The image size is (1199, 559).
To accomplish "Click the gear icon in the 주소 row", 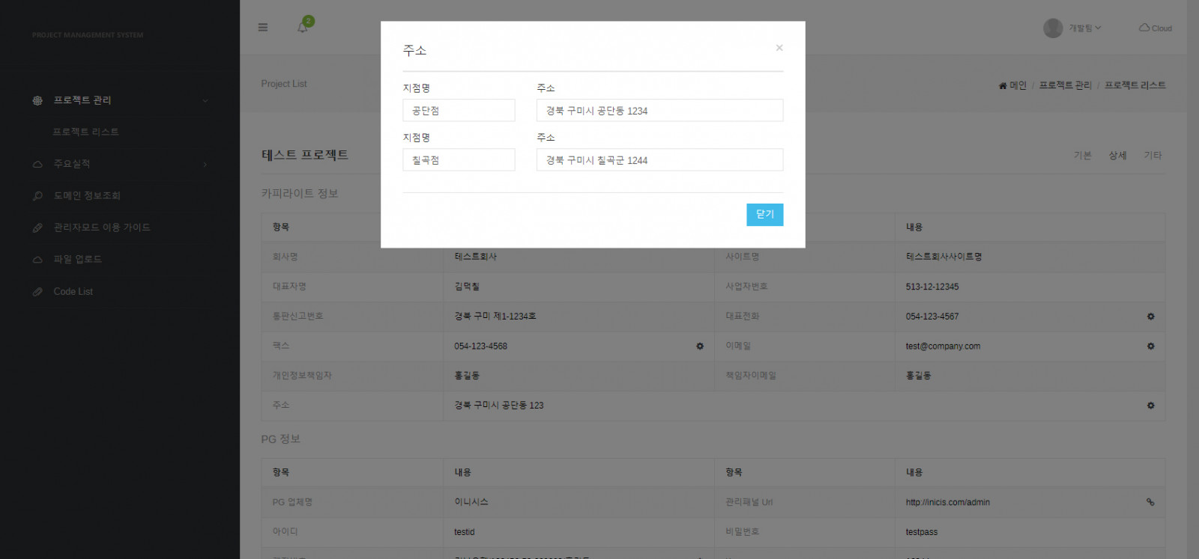I will (x=1151, y=406).
